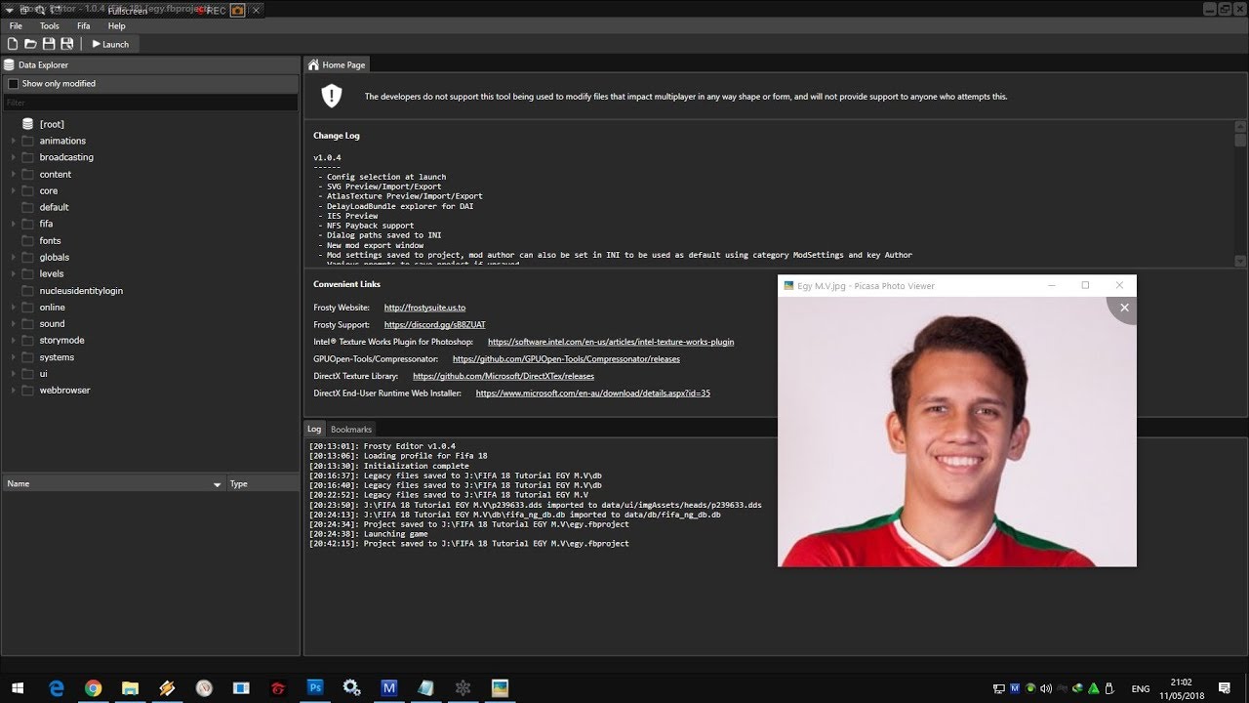Select the [root] node in the tree
The image size is (1249, 703).
click(x=52, y=124)
